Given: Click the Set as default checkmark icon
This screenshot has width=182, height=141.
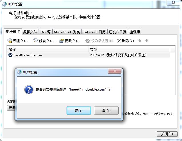Looking at the screenshot, I should coord(87,41).
